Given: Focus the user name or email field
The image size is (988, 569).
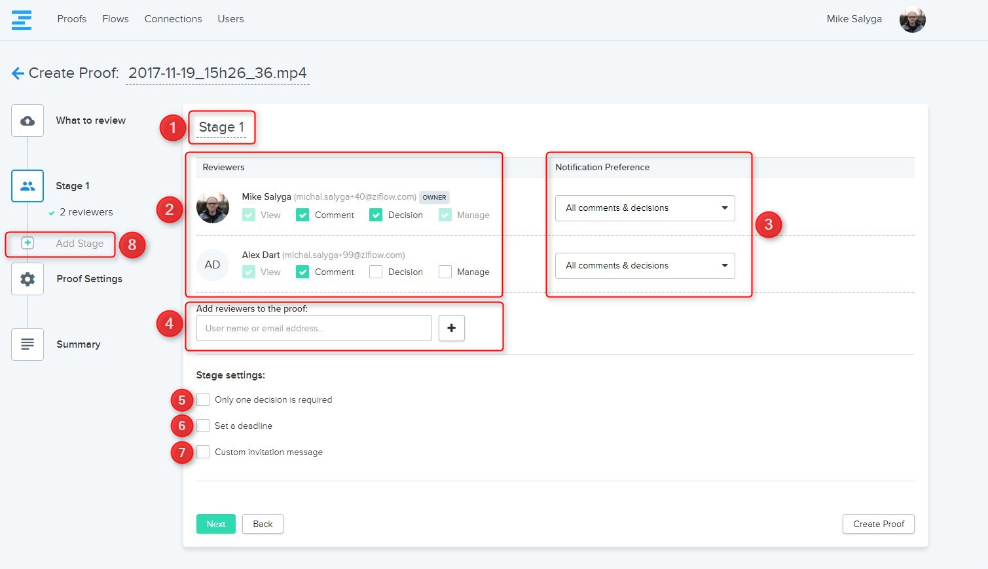Looking at the screenshot, I should [x=314, y=328].
